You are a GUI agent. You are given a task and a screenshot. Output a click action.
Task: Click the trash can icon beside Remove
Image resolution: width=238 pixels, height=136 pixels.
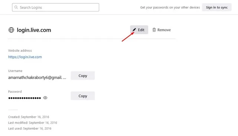click(154, 30)
